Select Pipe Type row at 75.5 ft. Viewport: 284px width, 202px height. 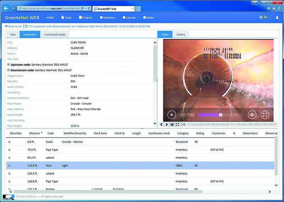pos(140,150)
